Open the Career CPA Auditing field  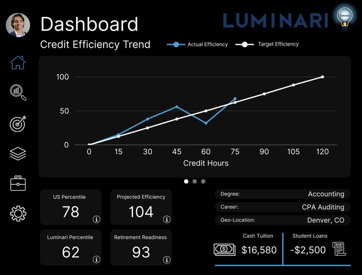pyautogui.click(x=282, y=207)
